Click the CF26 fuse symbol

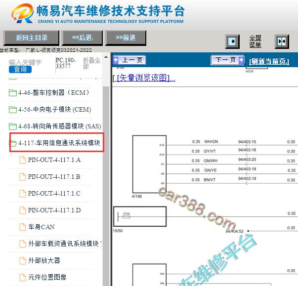click(x=127, y=216)
